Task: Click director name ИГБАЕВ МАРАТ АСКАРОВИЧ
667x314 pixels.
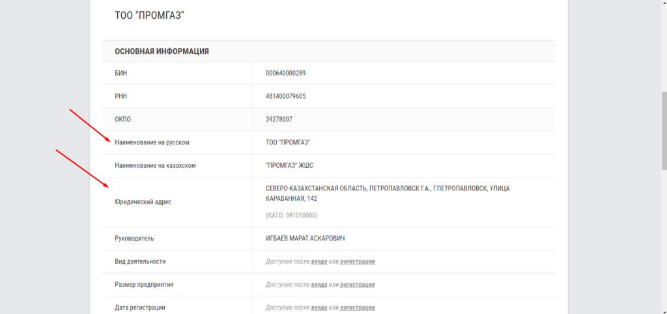Action: click(x=305, y=239)
